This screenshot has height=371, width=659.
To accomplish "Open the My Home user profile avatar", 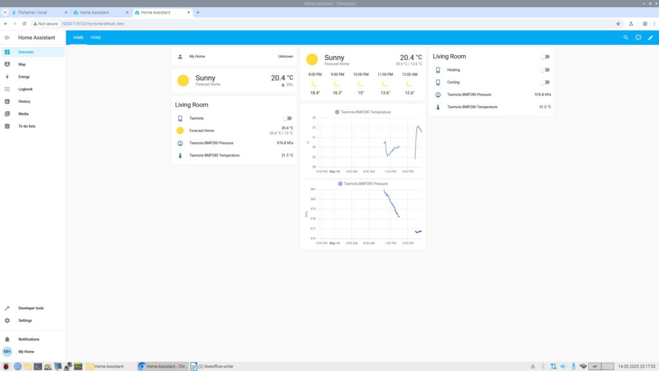I will [7, 352].
